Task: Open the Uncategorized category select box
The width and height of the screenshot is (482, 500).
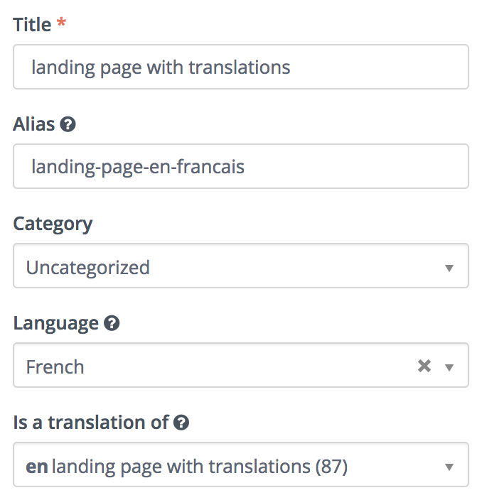Action: (x=241, y=266)
